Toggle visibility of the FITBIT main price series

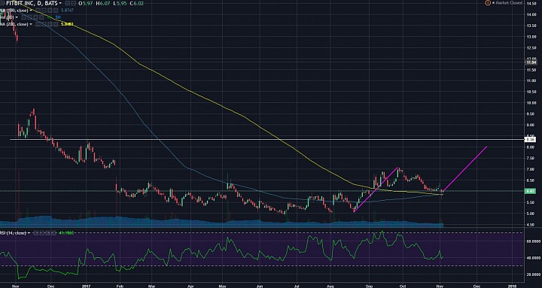pyautogui.click(x=68, y=3)
